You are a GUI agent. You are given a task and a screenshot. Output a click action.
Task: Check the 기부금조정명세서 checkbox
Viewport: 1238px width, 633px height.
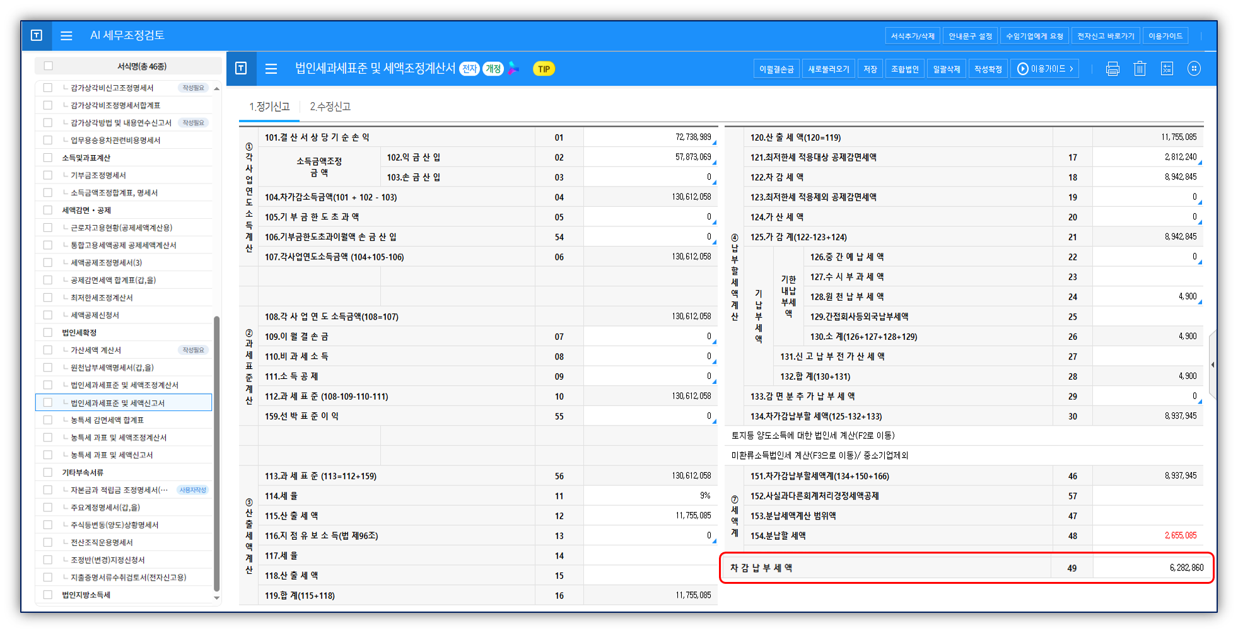[48, 175]
